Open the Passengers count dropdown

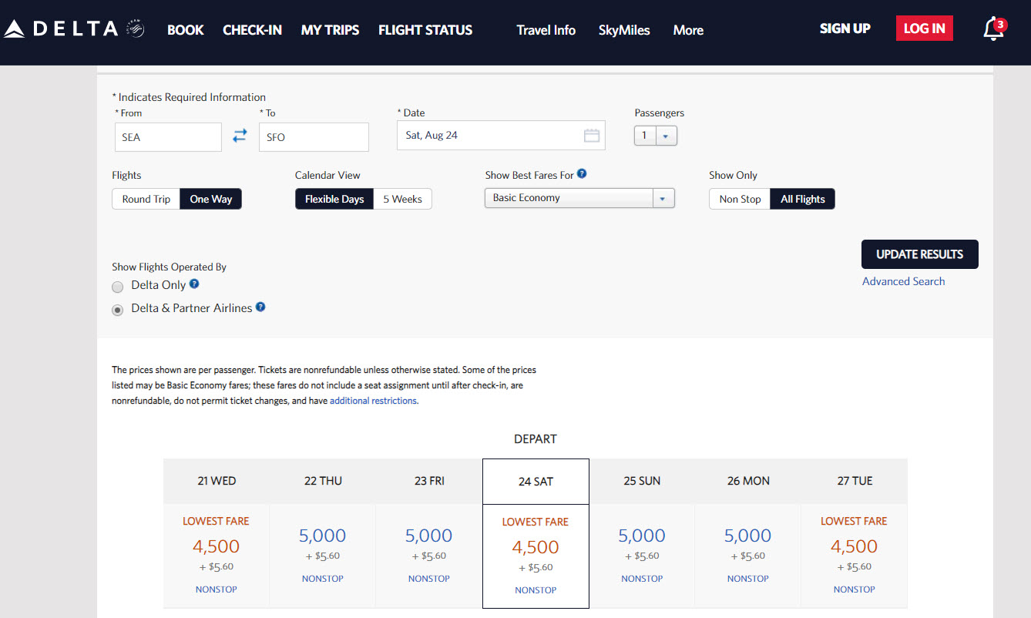pyautogui.click(x=656, y=136)
